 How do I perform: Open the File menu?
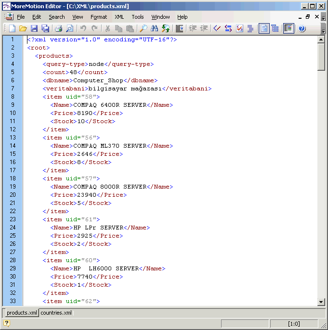click(21, 17)
